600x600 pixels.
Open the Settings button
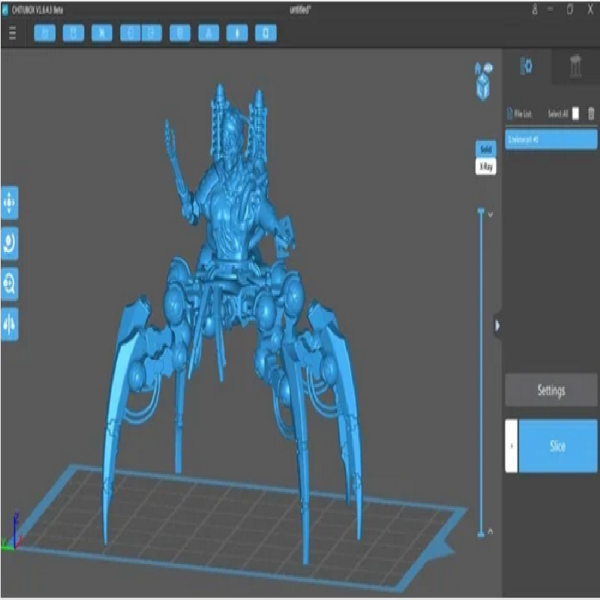coord(550,390)
